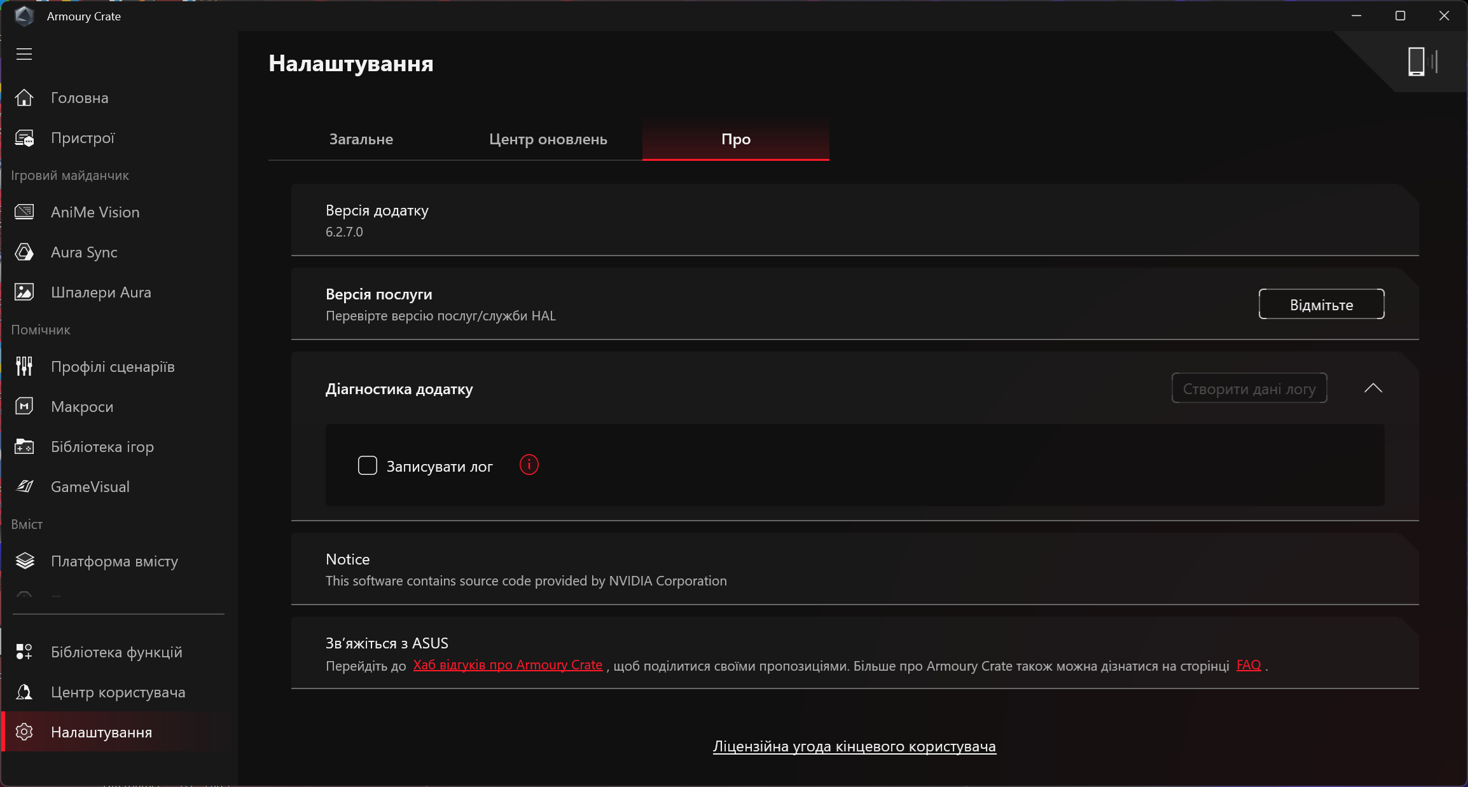Open the hamburger navigation menu

[x=24, y=54]
